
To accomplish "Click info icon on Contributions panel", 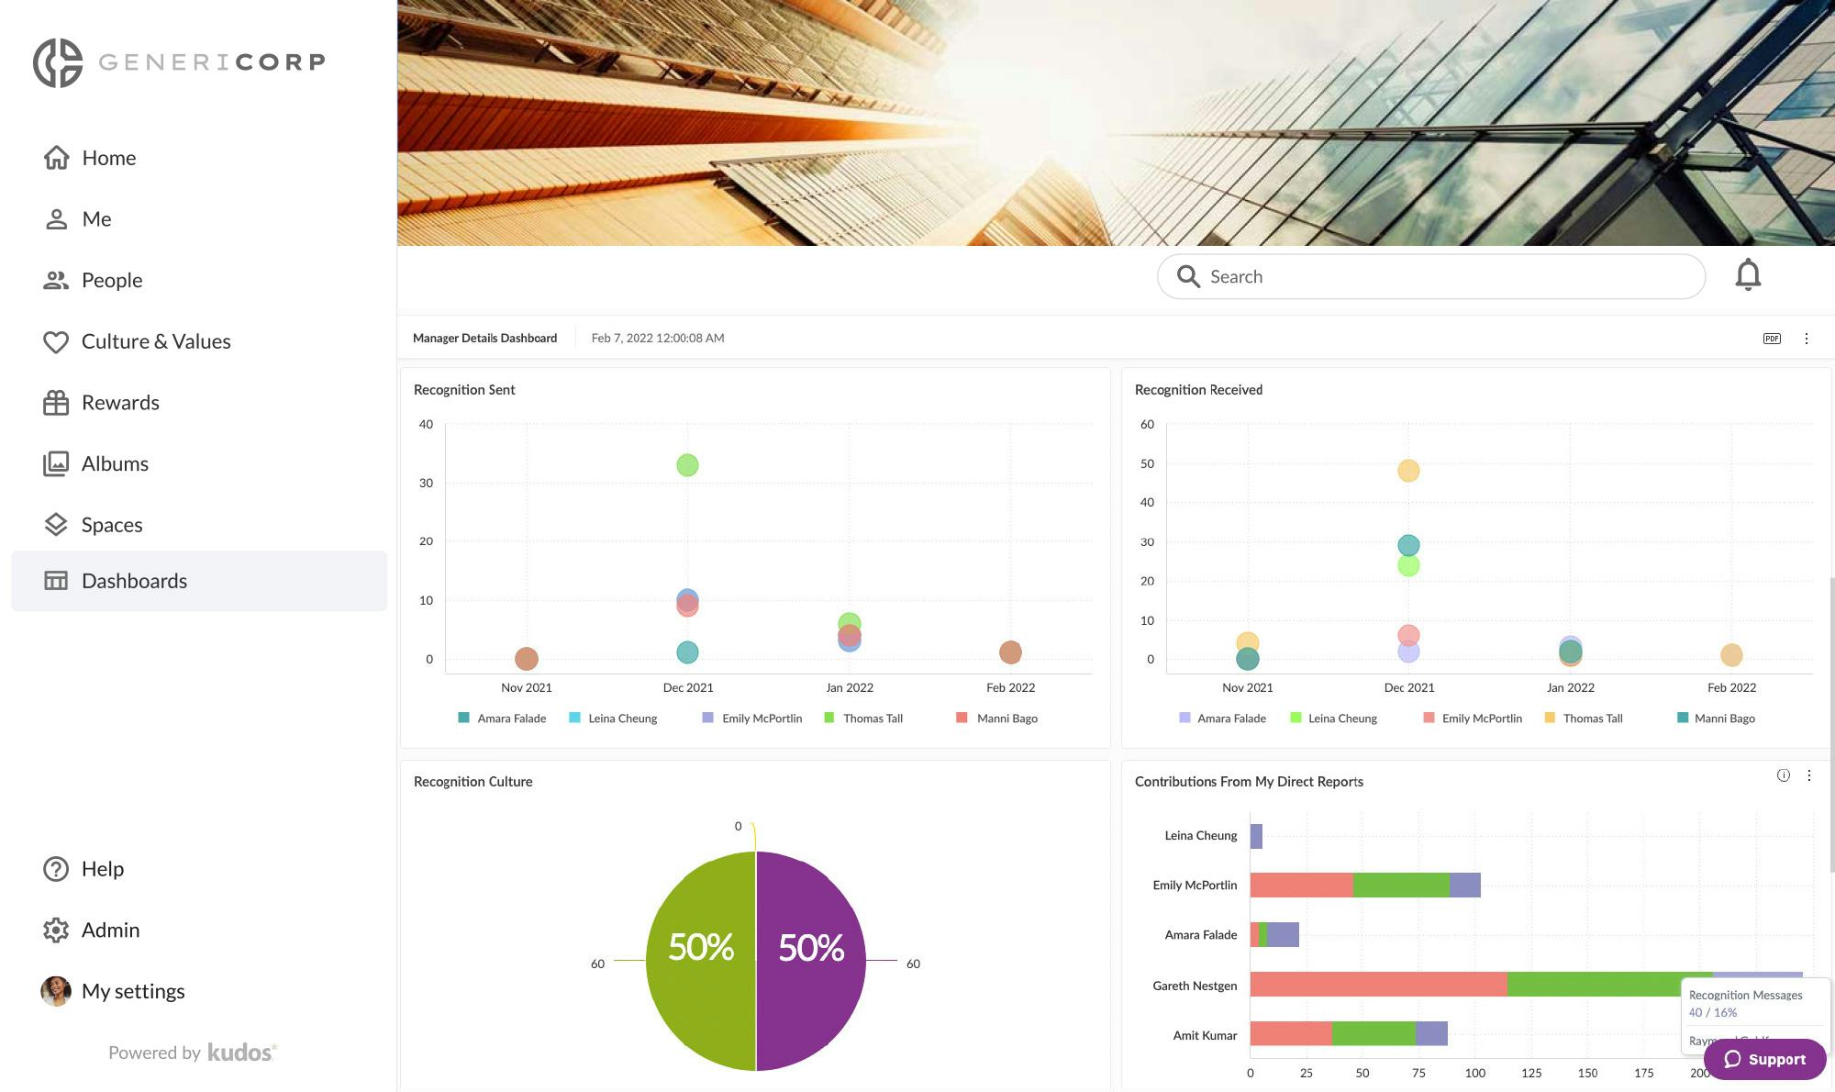I will pos(1783,775).
